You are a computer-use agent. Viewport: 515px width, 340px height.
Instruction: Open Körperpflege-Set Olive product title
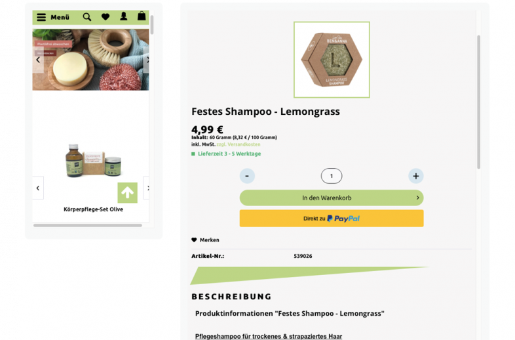click(93, 209)
